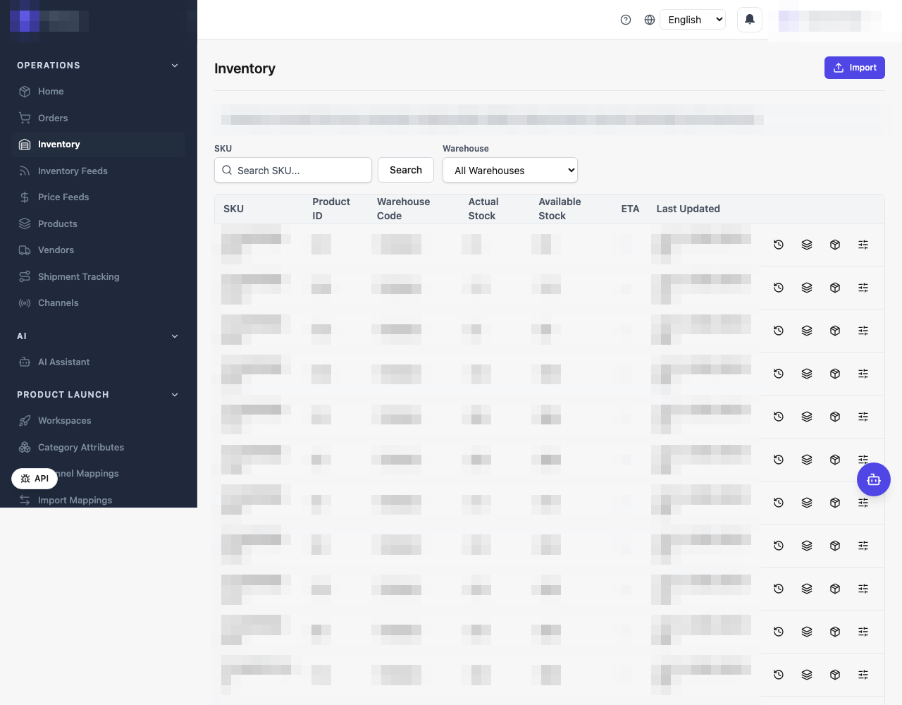Click the Orders cart icon in sidebar
This screenshot has height=705, width=902.
[x=25, y=118]
